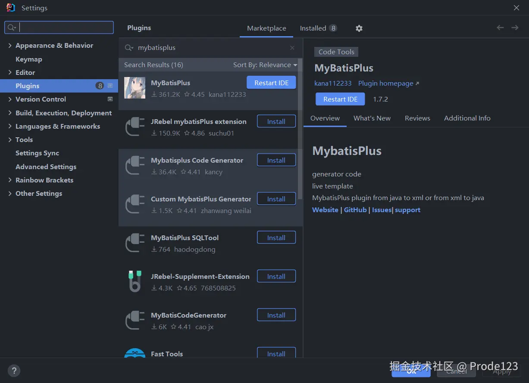Expand the Rainbow Brackets node
Image resolution: width=529 pixels, height=383 pixels.
[x=9, y=180]
